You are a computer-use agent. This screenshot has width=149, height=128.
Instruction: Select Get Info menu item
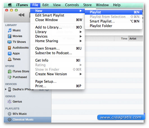click(58, 60)
